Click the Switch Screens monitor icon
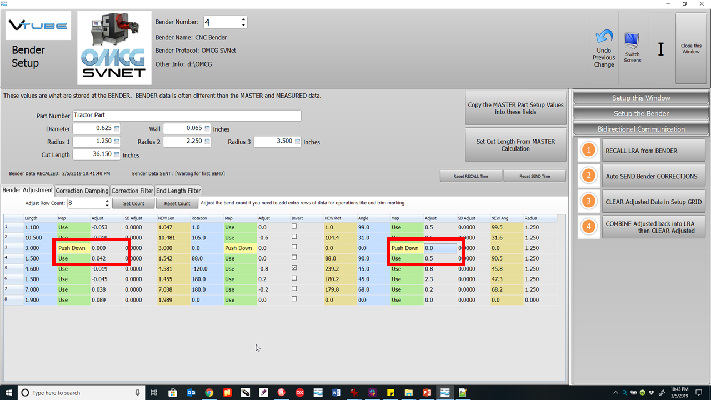711x400 pixels. click(x=632, y=41)
